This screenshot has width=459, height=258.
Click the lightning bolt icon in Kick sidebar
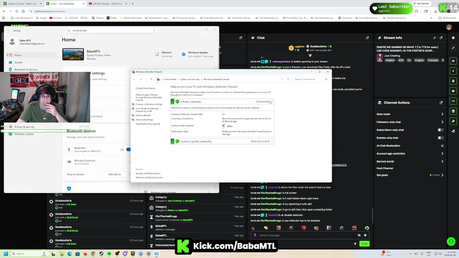tap(453, 71)
